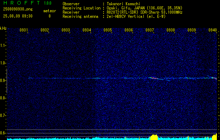Select observer name Takanori Kawachi
Screen dimensions: 220x140
point(123,4)
